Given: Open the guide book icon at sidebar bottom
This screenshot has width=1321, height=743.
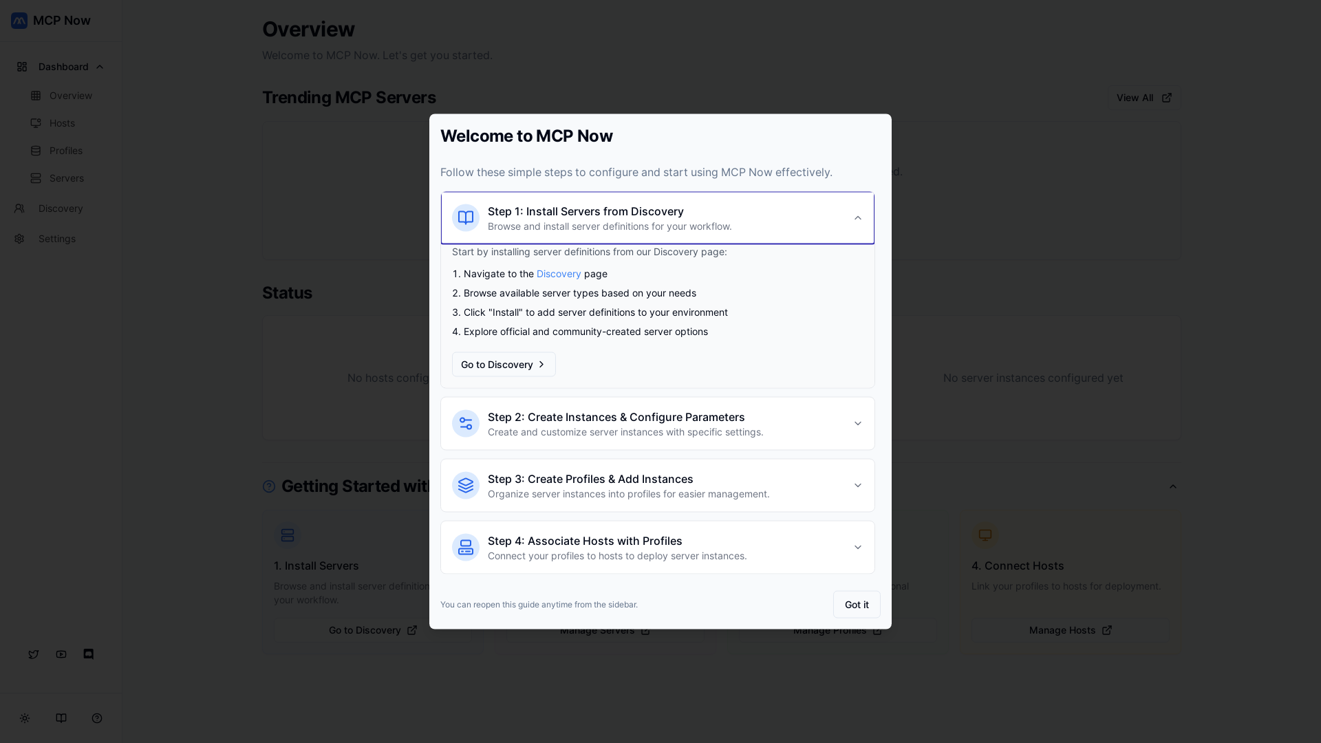Looking at the screenshot, I should (61, 718).
